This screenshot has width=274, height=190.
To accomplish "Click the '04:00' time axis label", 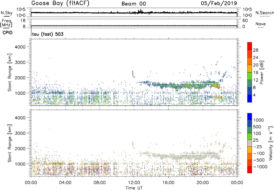I will pos(65,183).
